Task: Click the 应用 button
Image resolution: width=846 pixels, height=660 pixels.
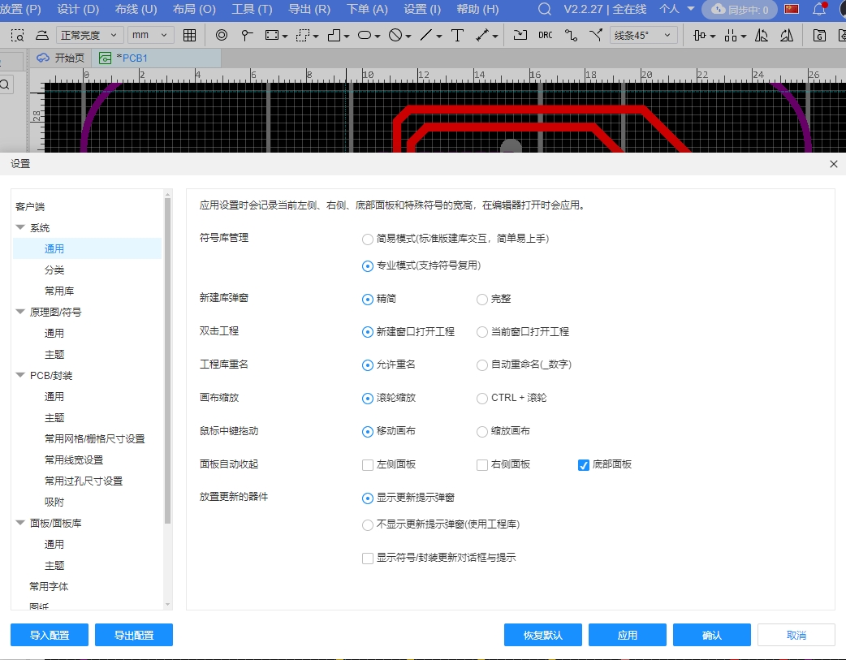Action: [x=628, y=635]
